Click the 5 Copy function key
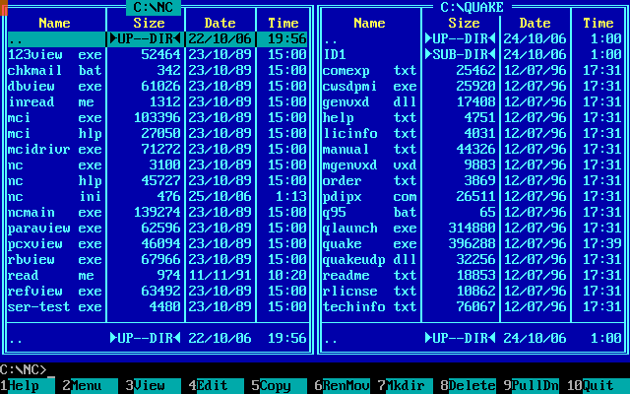Screen dimensions: 630x394 click(x=280, y=386)
